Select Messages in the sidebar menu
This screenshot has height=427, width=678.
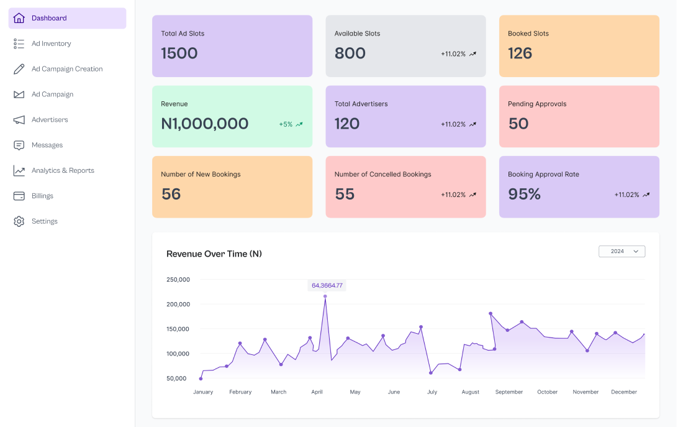(47, 145)
